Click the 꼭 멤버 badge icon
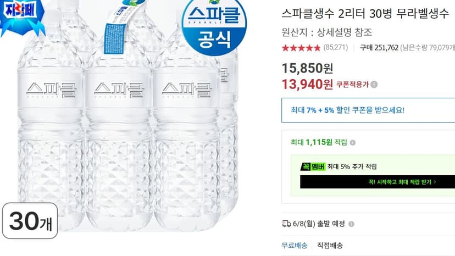The image size is (455, 256). coord(313,166)
